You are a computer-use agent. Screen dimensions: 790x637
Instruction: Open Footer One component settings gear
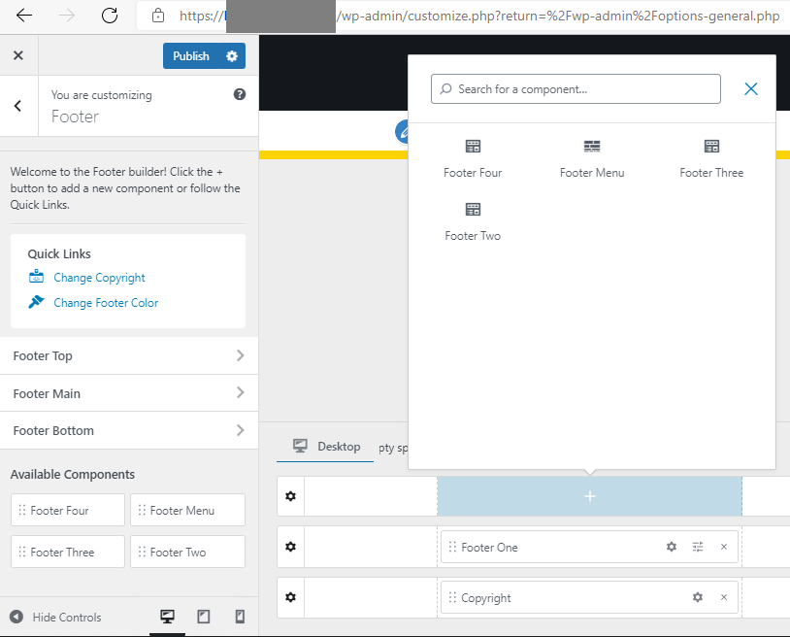tap(672, 548)
